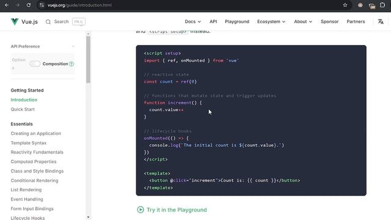The image size is (391, 220).
Task: Reload the page with the refresh icon
Action: pyautogui.click(x=29, y=5)
